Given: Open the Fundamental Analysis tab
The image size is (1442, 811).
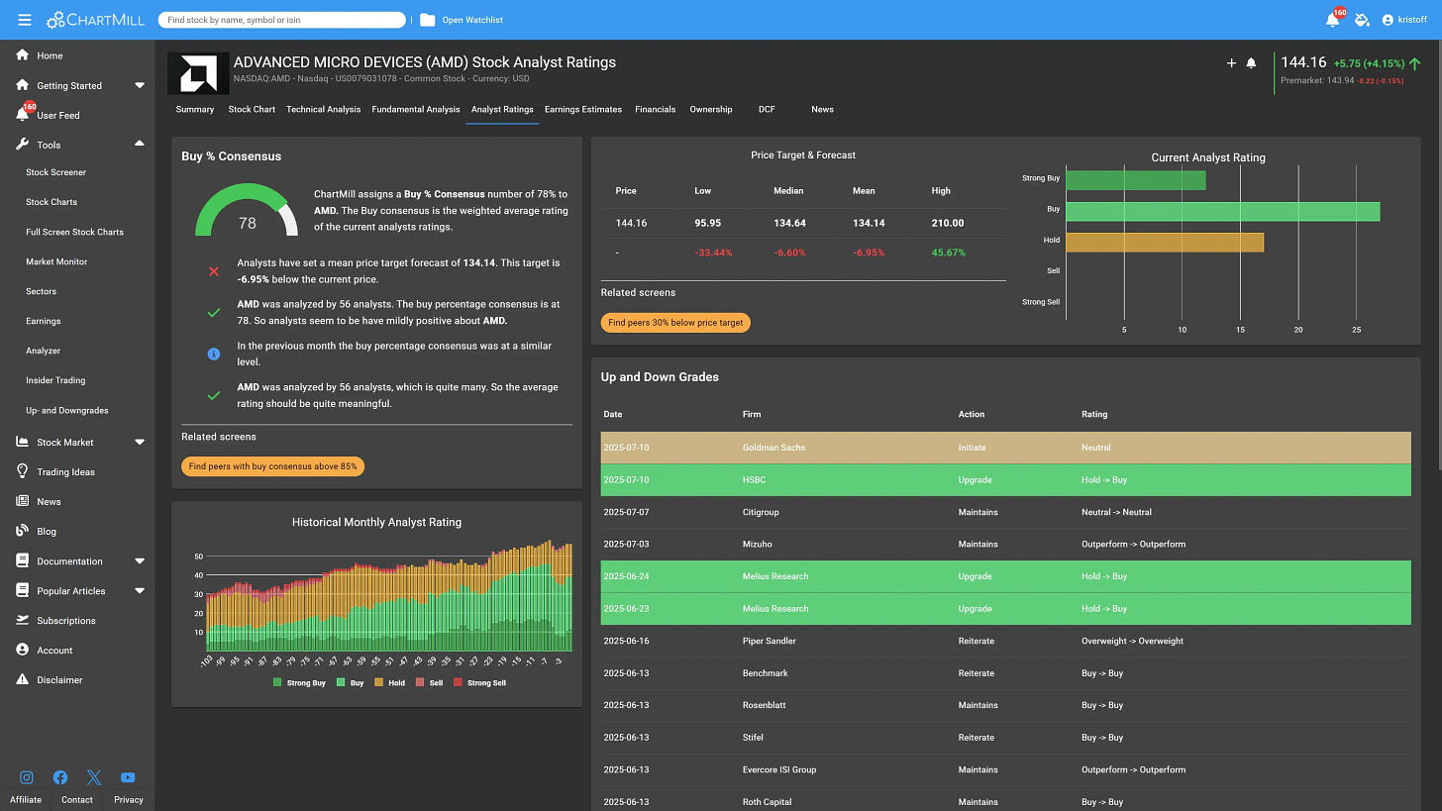Looking at the screenshot, I should coord(416,109).
